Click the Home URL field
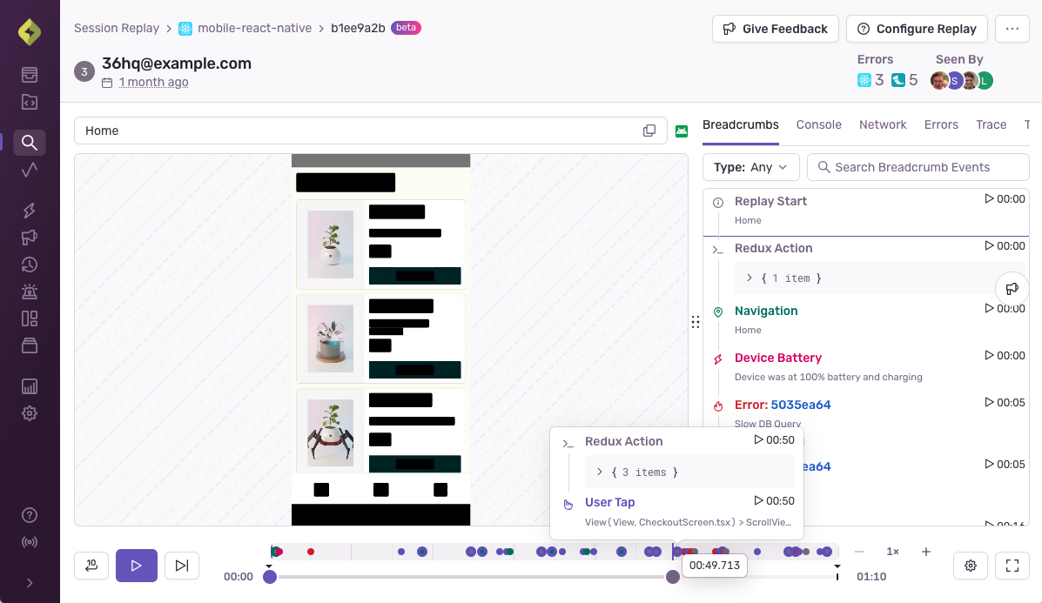Image resolution: width=1042 pixels, height=603 pixels. point(371,131)
